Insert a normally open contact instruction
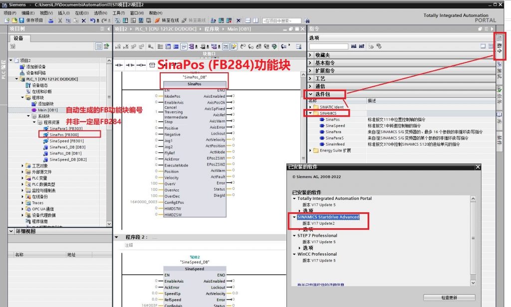 click(119, 65)
